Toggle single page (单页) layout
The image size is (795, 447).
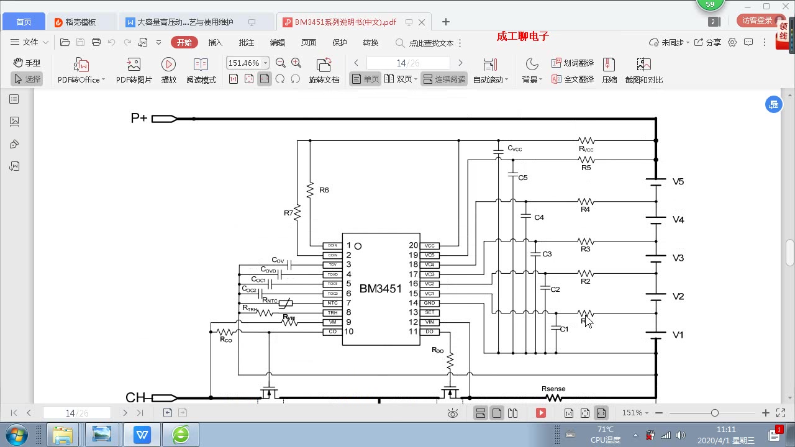click(365, 79)
